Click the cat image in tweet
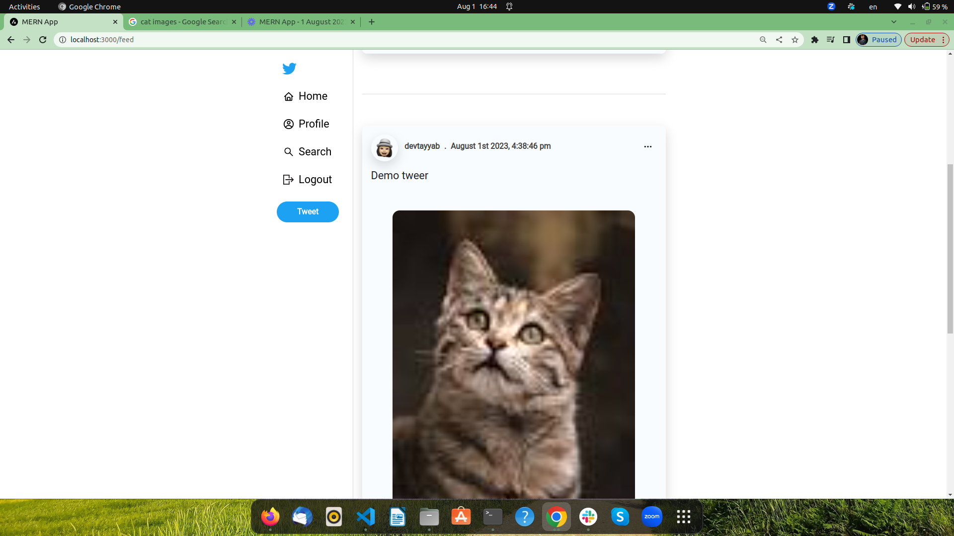 (x=513, y=354)
